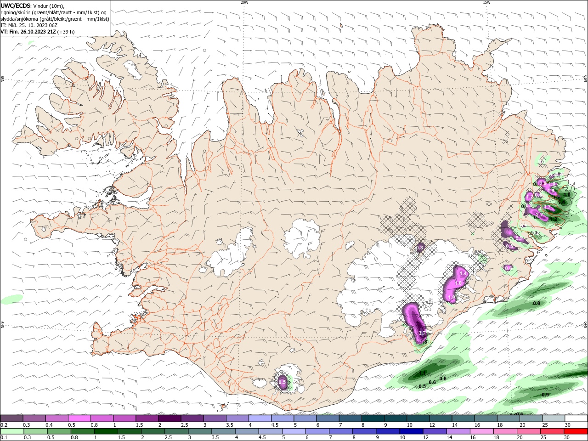Click the bottom-row red swatch labeled 25
Image resolution: width=588 pixels, height=441 pixels.
pyautogui.click(x=552, y=431)
